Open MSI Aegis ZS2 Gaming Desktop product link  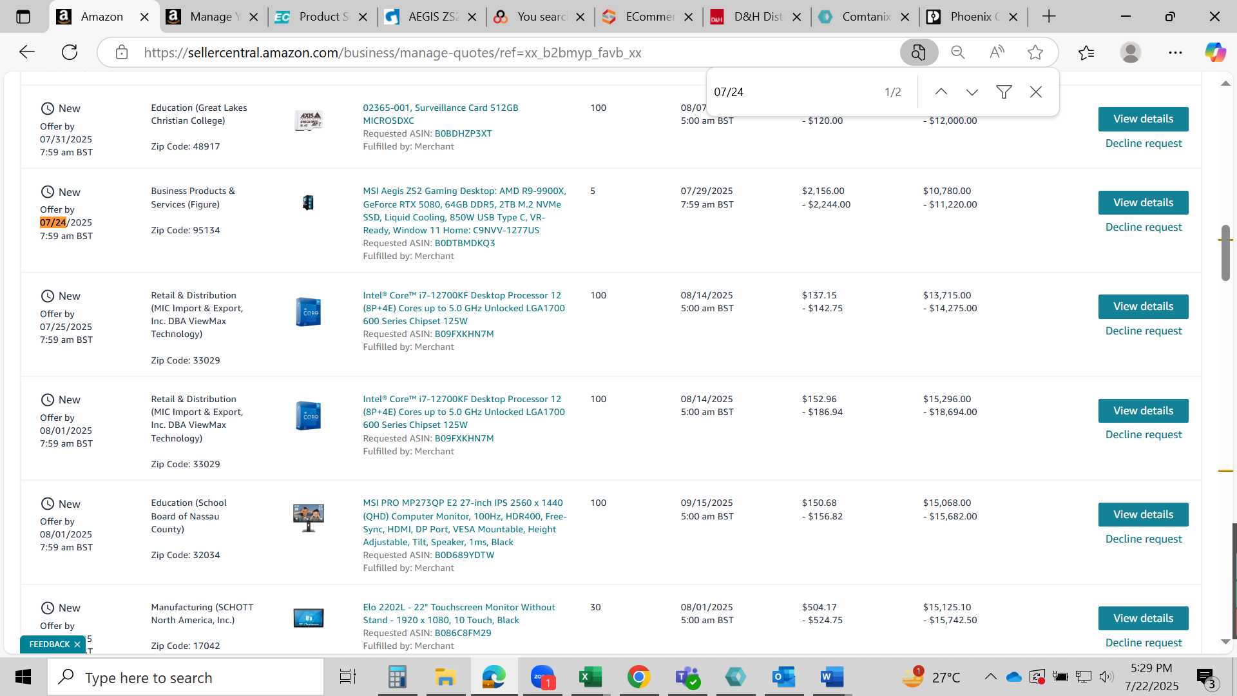pos(464,211)
